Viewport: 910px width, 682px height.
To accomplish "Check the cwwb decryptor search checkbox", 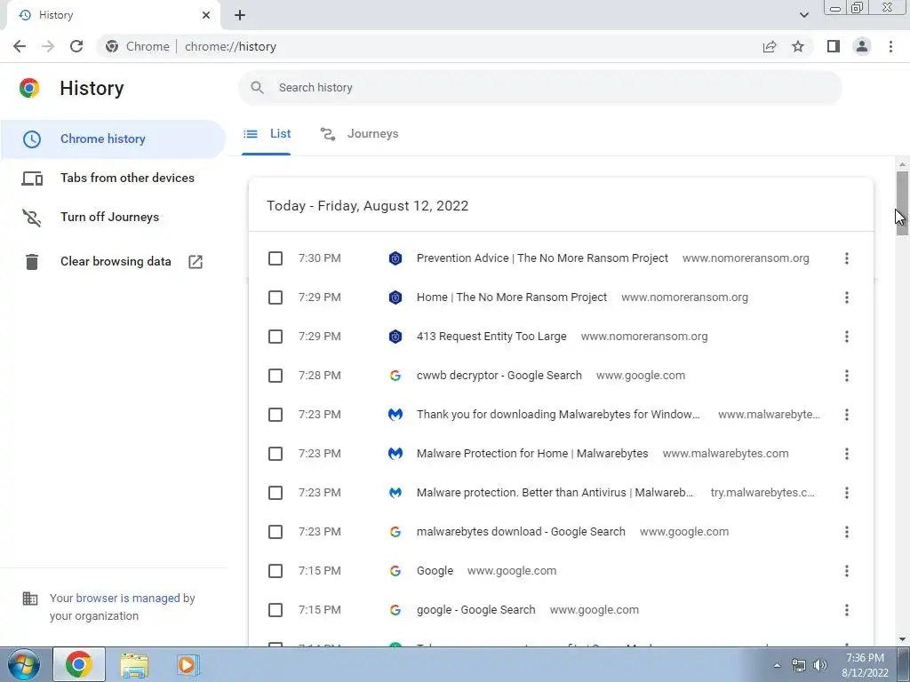I will (x=275, y=376).
